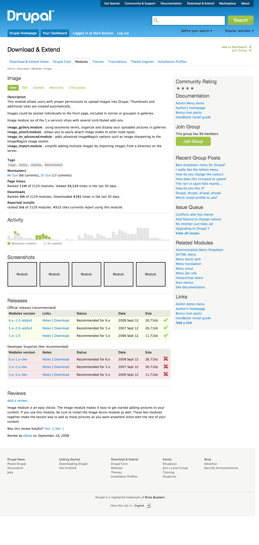This screenshot has height=545, width=259.
Task: Click the magnifier icon in search box
Action: pos(156,20)
